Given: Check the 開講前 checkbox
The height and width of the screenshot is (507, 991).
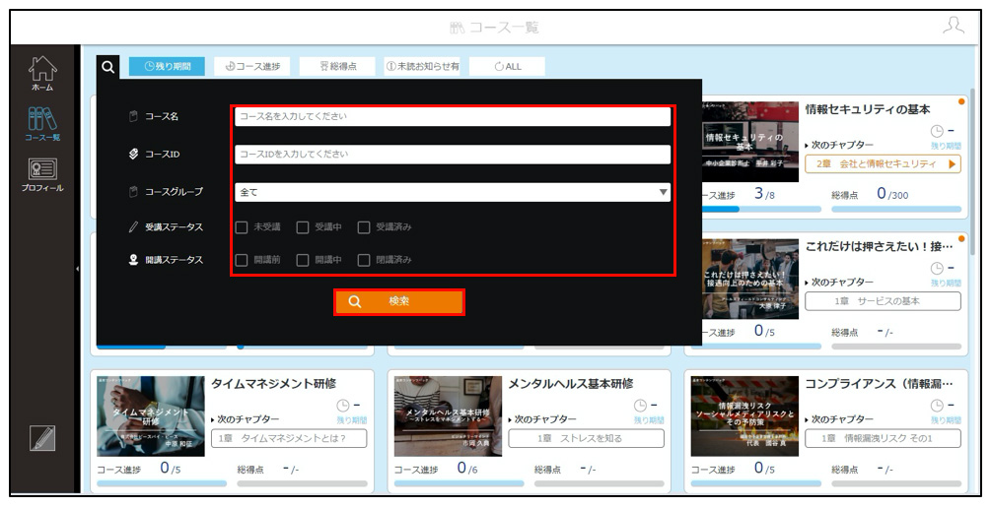Looking at the screenshot, I should coord(242,260).
